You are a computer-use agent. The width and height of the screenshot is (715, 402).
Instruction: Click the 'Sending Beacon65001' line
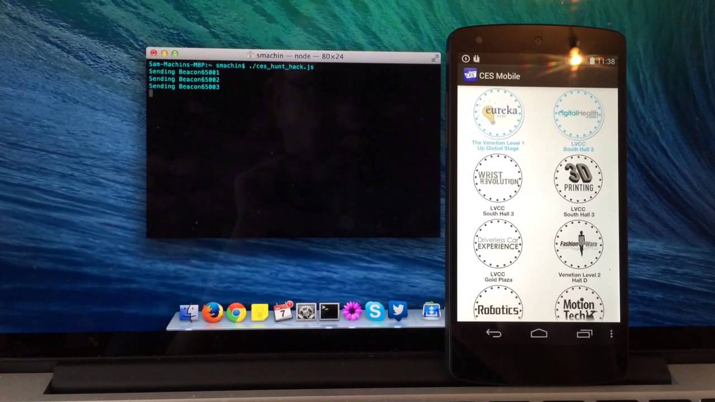click(184, 73)
